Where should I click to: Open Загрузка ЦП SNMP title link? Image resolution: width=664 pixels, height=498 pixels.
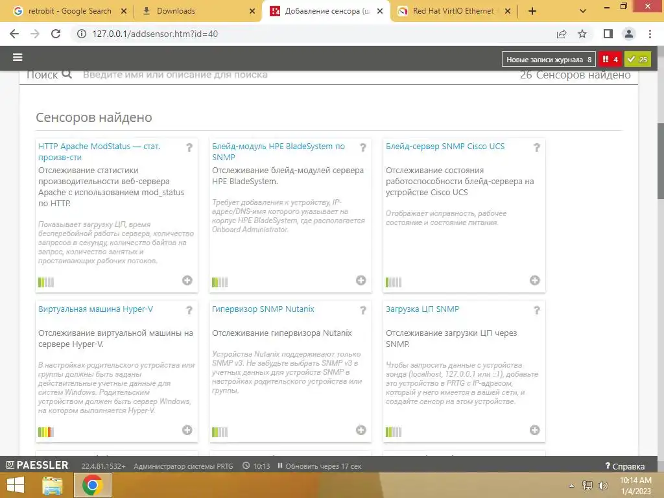click(x=422, y=309)
